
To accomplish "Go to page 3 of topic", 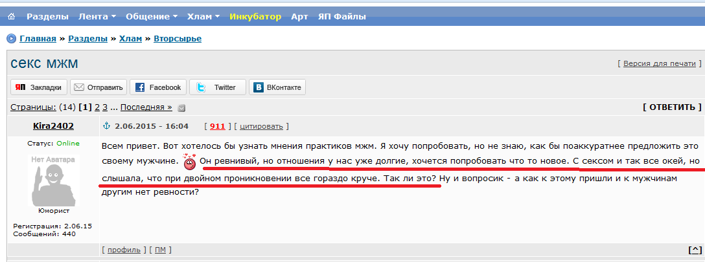I will [105, 107].
